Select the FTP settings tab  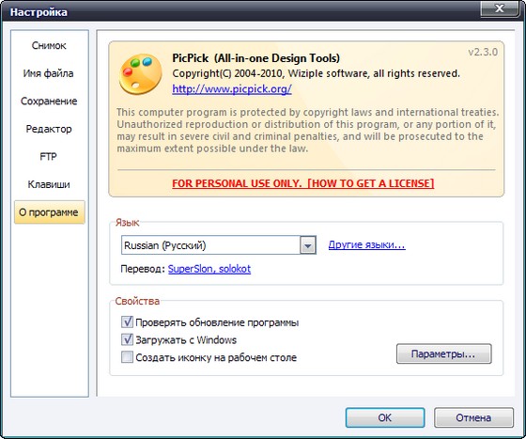point(49,156)
